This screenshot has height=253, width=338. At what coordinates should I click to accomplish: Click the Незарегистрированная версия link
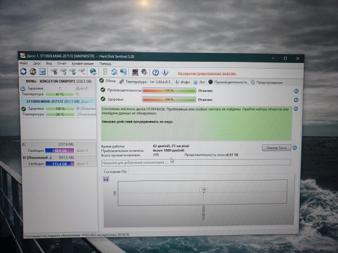207,73
